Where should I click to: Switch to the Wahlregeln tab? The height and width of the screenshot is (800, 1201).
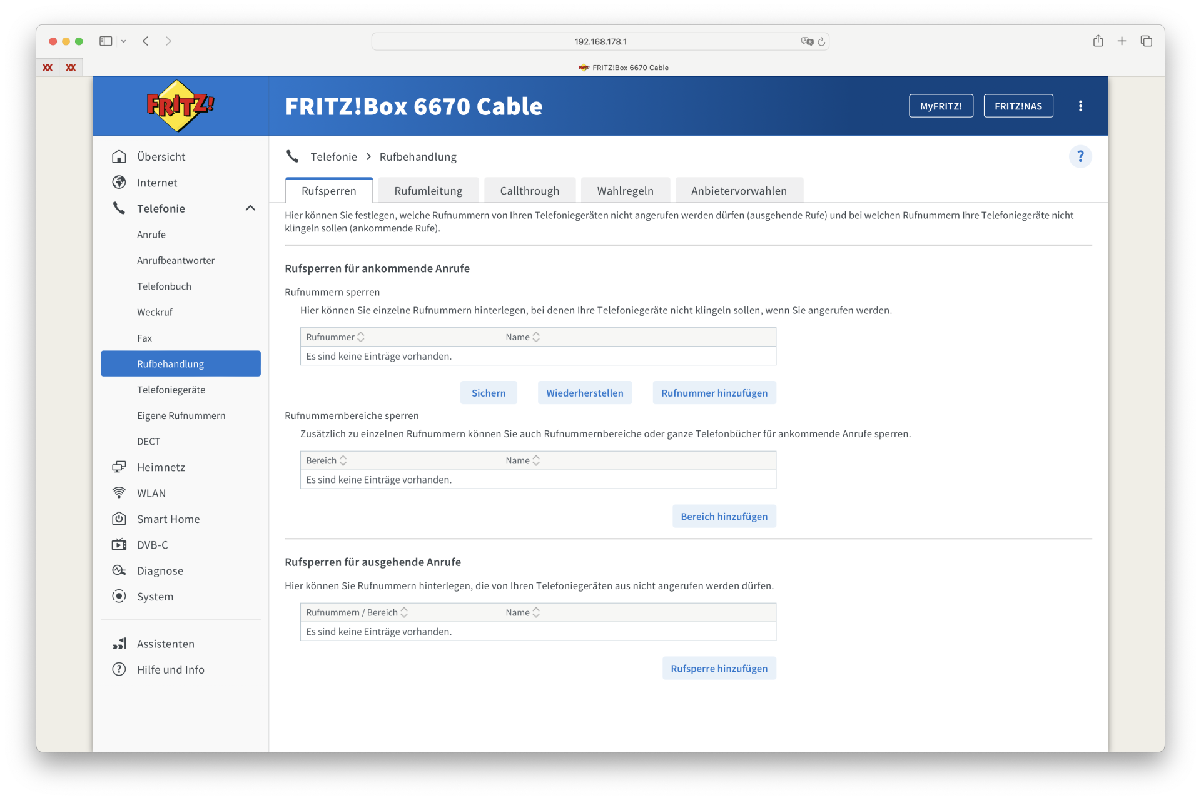pos(626,191)
